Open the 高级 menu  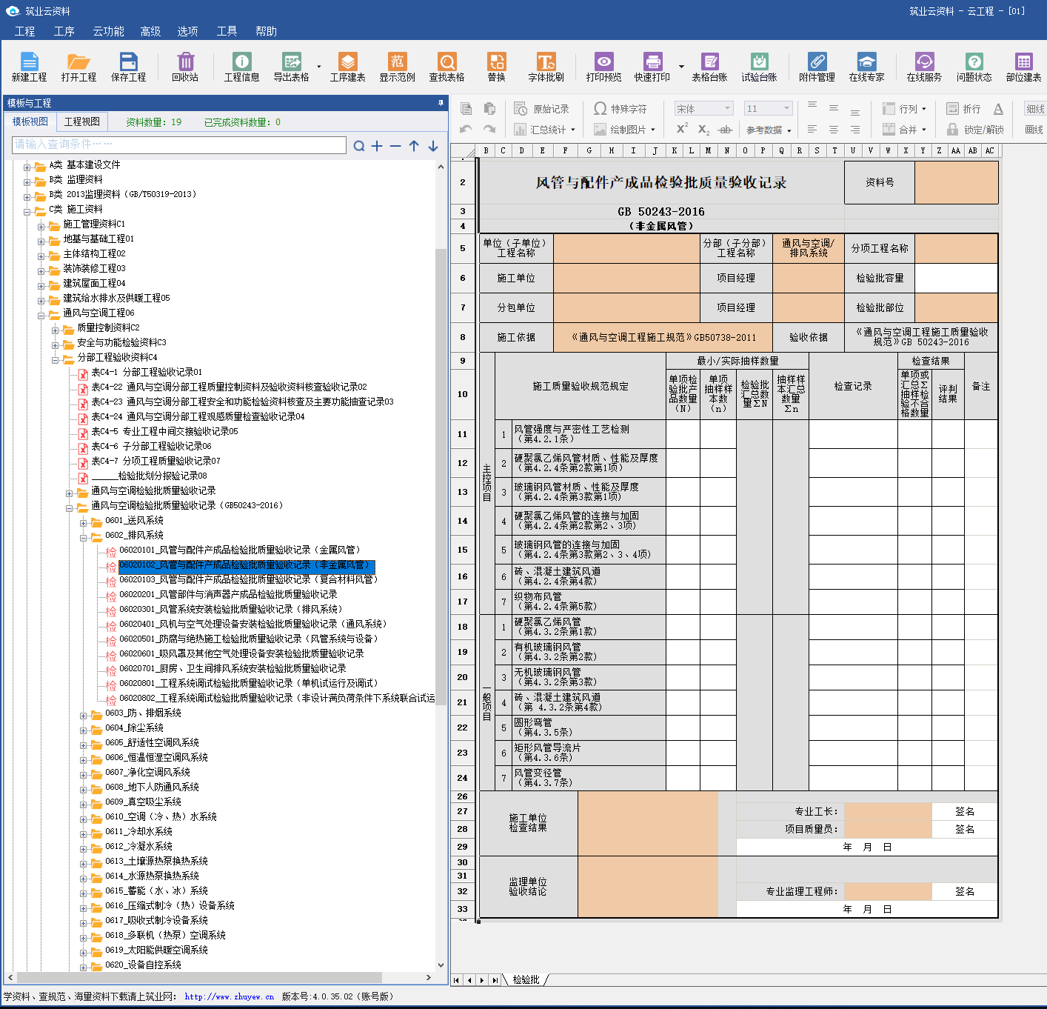[150, 31]
